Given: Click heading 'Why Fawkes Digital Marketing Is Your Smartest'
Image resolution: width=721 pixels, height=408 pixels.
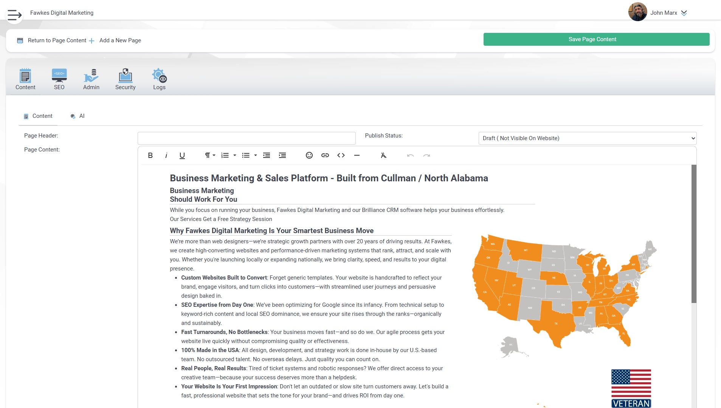Looking at the screenshot, I should coord(271,231).
